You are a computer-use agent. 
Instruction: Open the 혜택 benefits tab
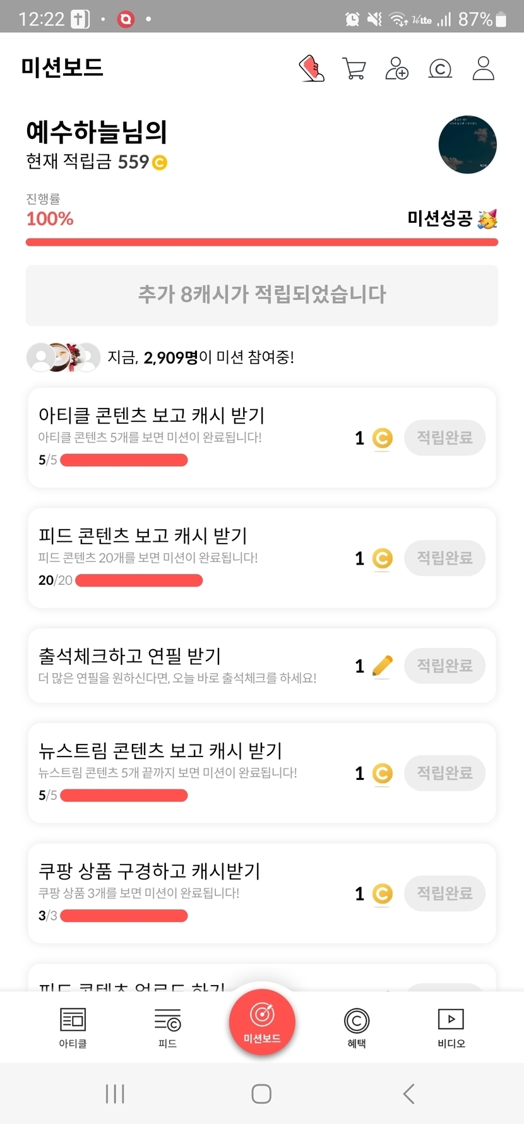357,1027
